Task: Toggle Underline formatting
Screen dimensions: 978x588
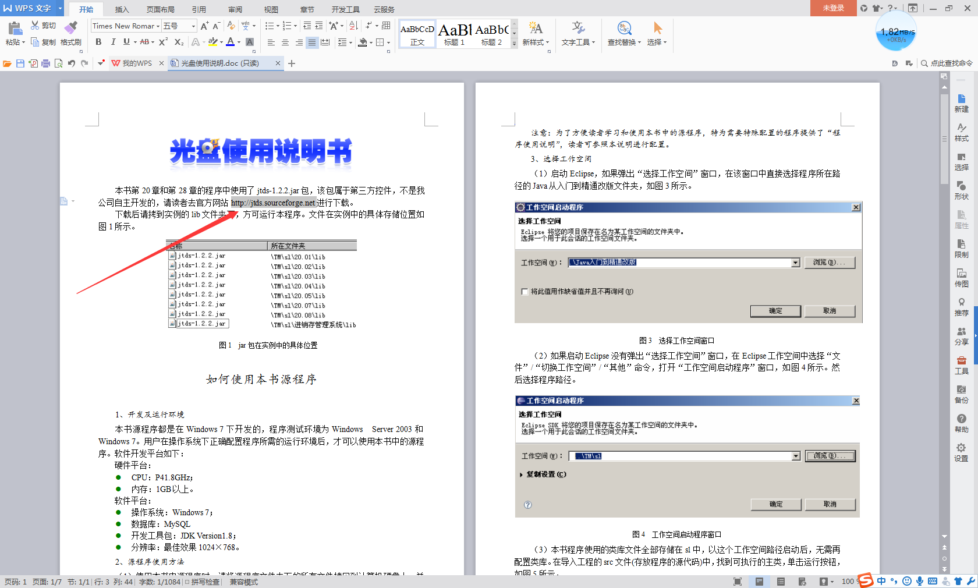Action: 126,42
